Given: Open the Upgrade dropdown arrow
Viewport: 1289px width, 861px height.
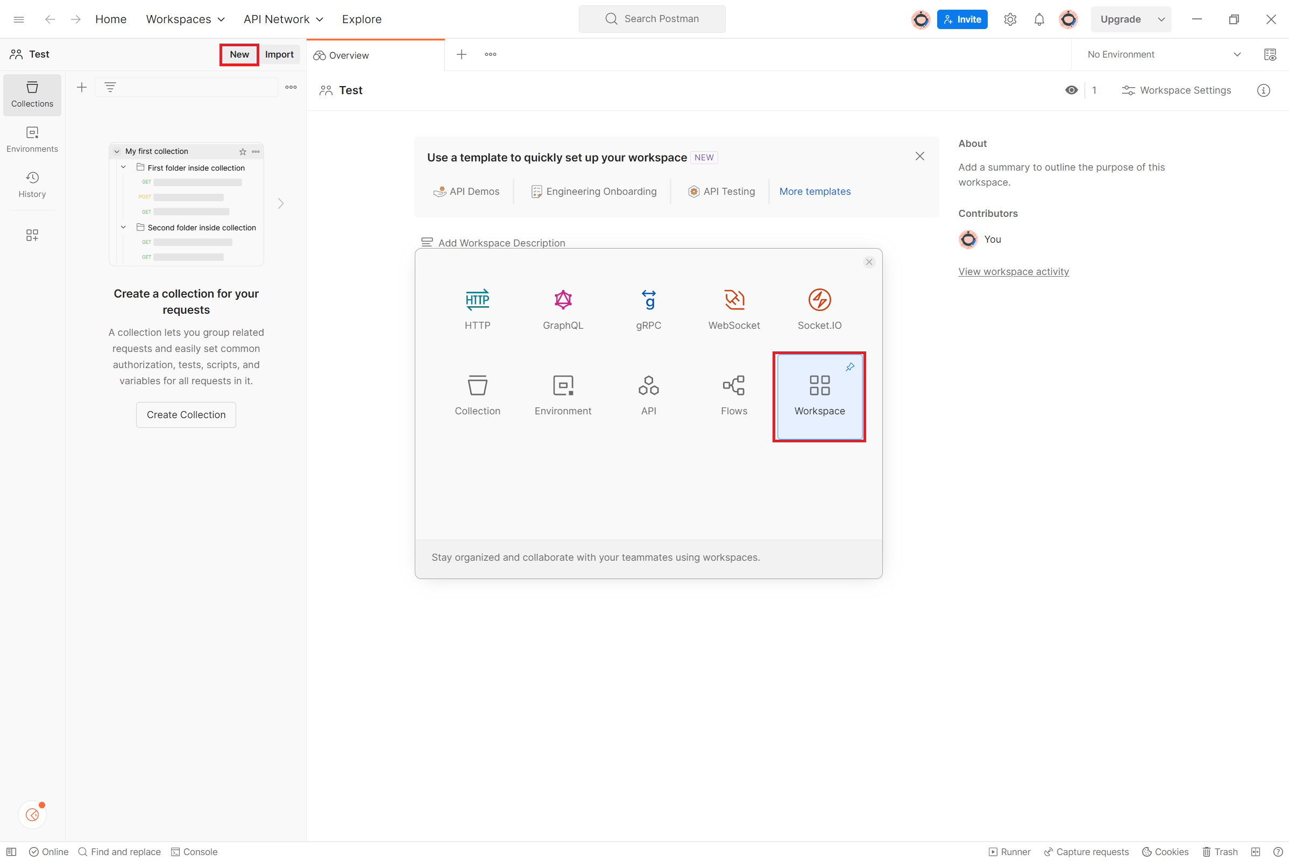Looking at the screenshot, I should tap(1160, 19).
